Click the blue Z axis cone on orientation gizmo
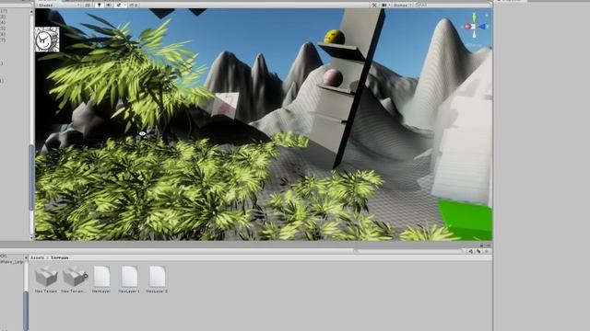This screenshot has width=590, height=331. click(x=483, y=27)
